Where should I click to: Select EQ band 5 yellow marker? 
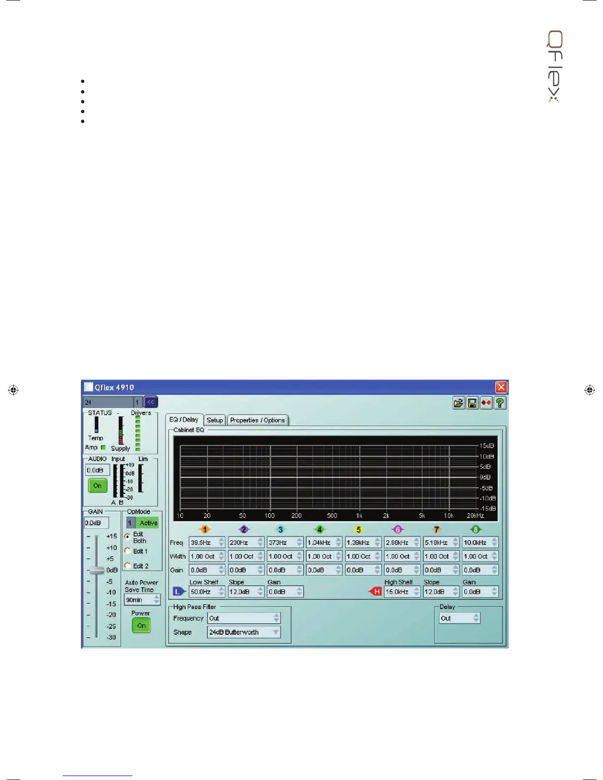pyautogui.click(x=359, y=529)
